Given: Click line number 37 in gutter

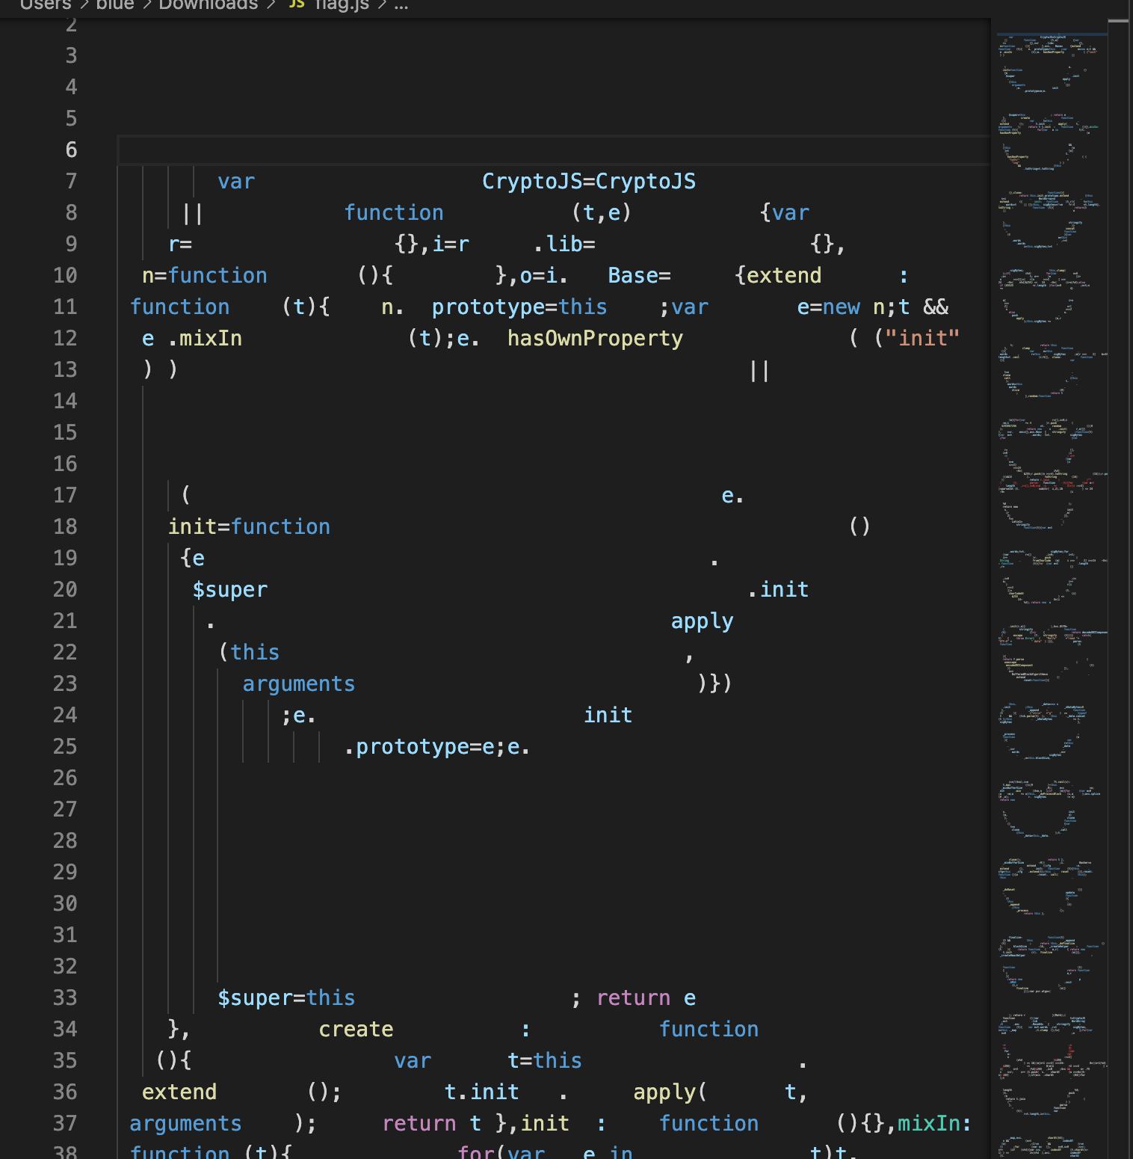Looking at the screenshot, I should (65, 1124).
